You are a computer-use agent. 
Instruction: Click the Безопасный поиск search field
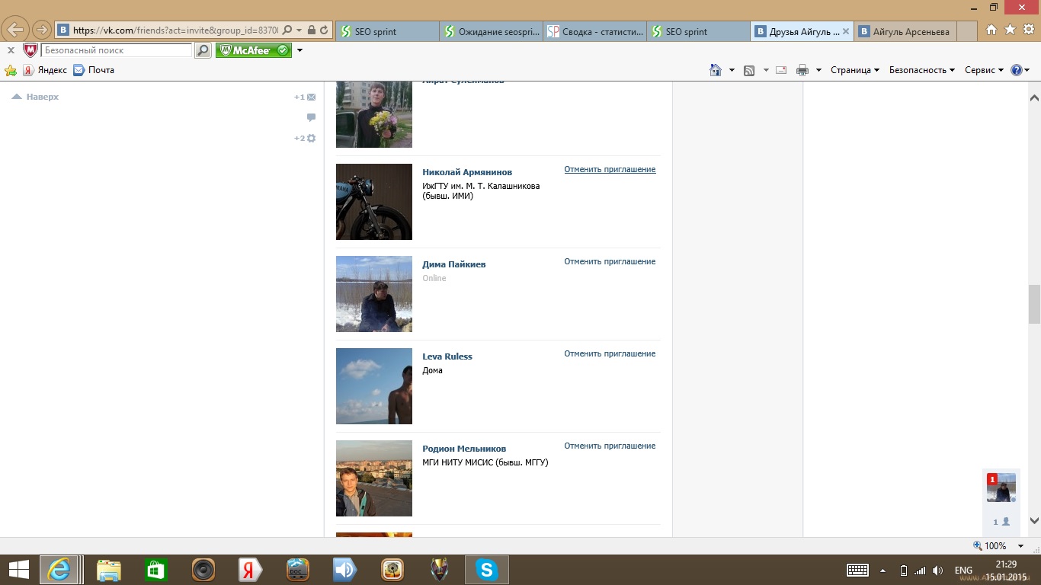(117, 50)
